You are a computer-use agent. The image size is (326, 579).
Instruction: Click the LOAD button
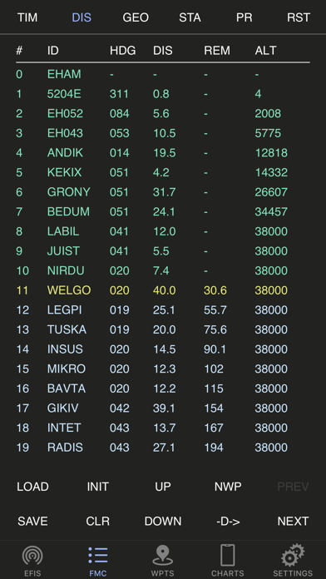click(32, 487)
